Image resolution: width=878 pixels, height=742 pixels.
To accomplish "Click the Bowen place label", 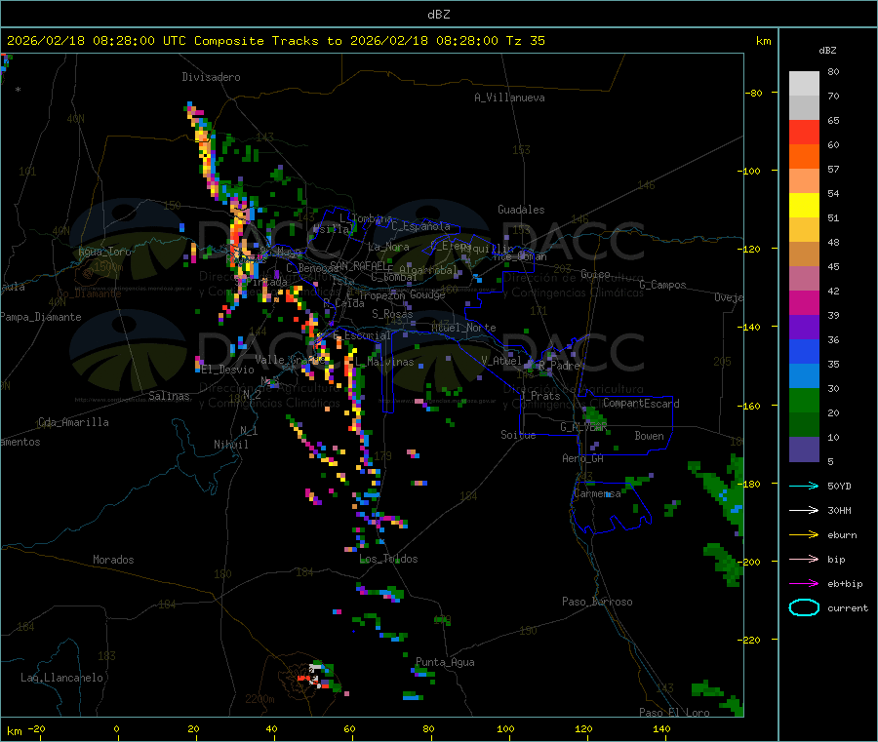I will (649, 436).
